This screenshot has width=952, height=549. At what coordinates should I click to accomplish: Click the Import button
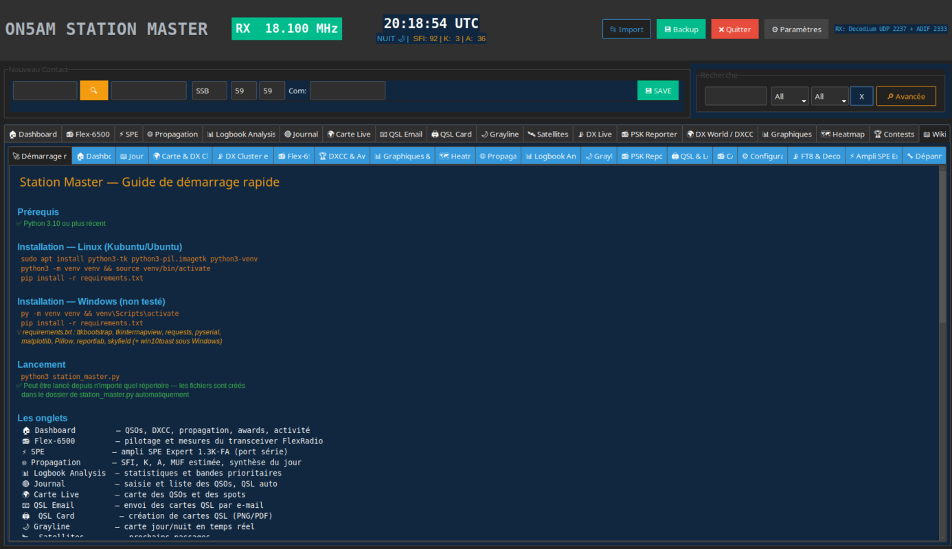(626, 30)
